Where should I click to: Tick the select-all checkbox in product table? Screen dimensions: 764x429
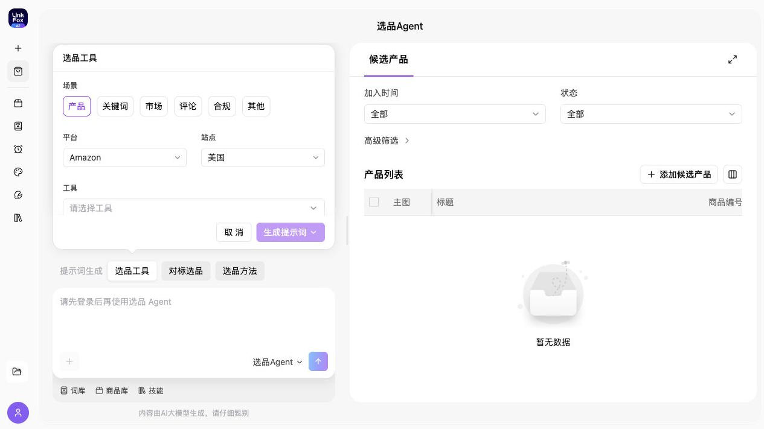[x=374, y=202]
